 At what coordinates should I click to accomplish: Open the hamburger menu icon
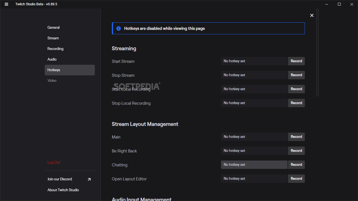(6, 4)
